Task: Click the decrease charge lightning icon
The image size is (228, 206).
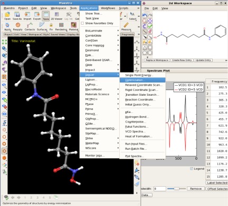Action: (x=150, y=42)
